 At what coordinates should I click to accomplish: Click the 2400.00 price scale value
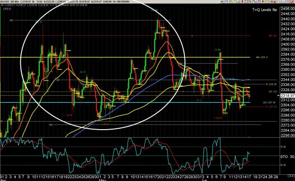pos(287,44)
